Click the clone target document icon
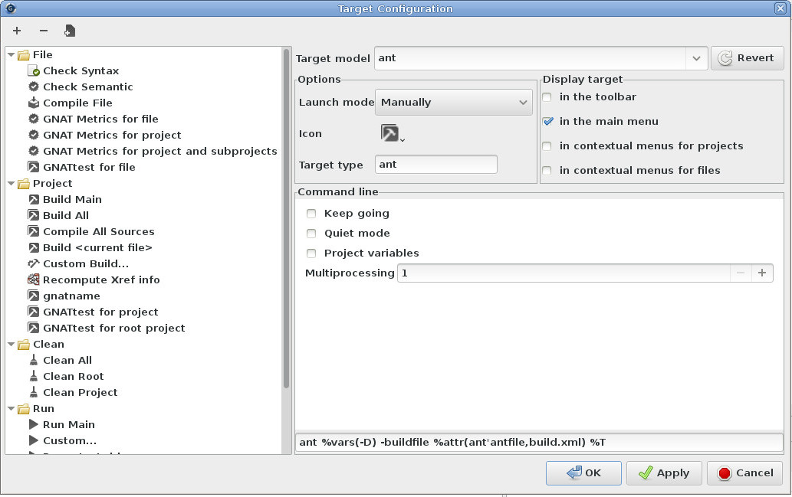Screen dimensions: 792x497 (x=70, y=31)
